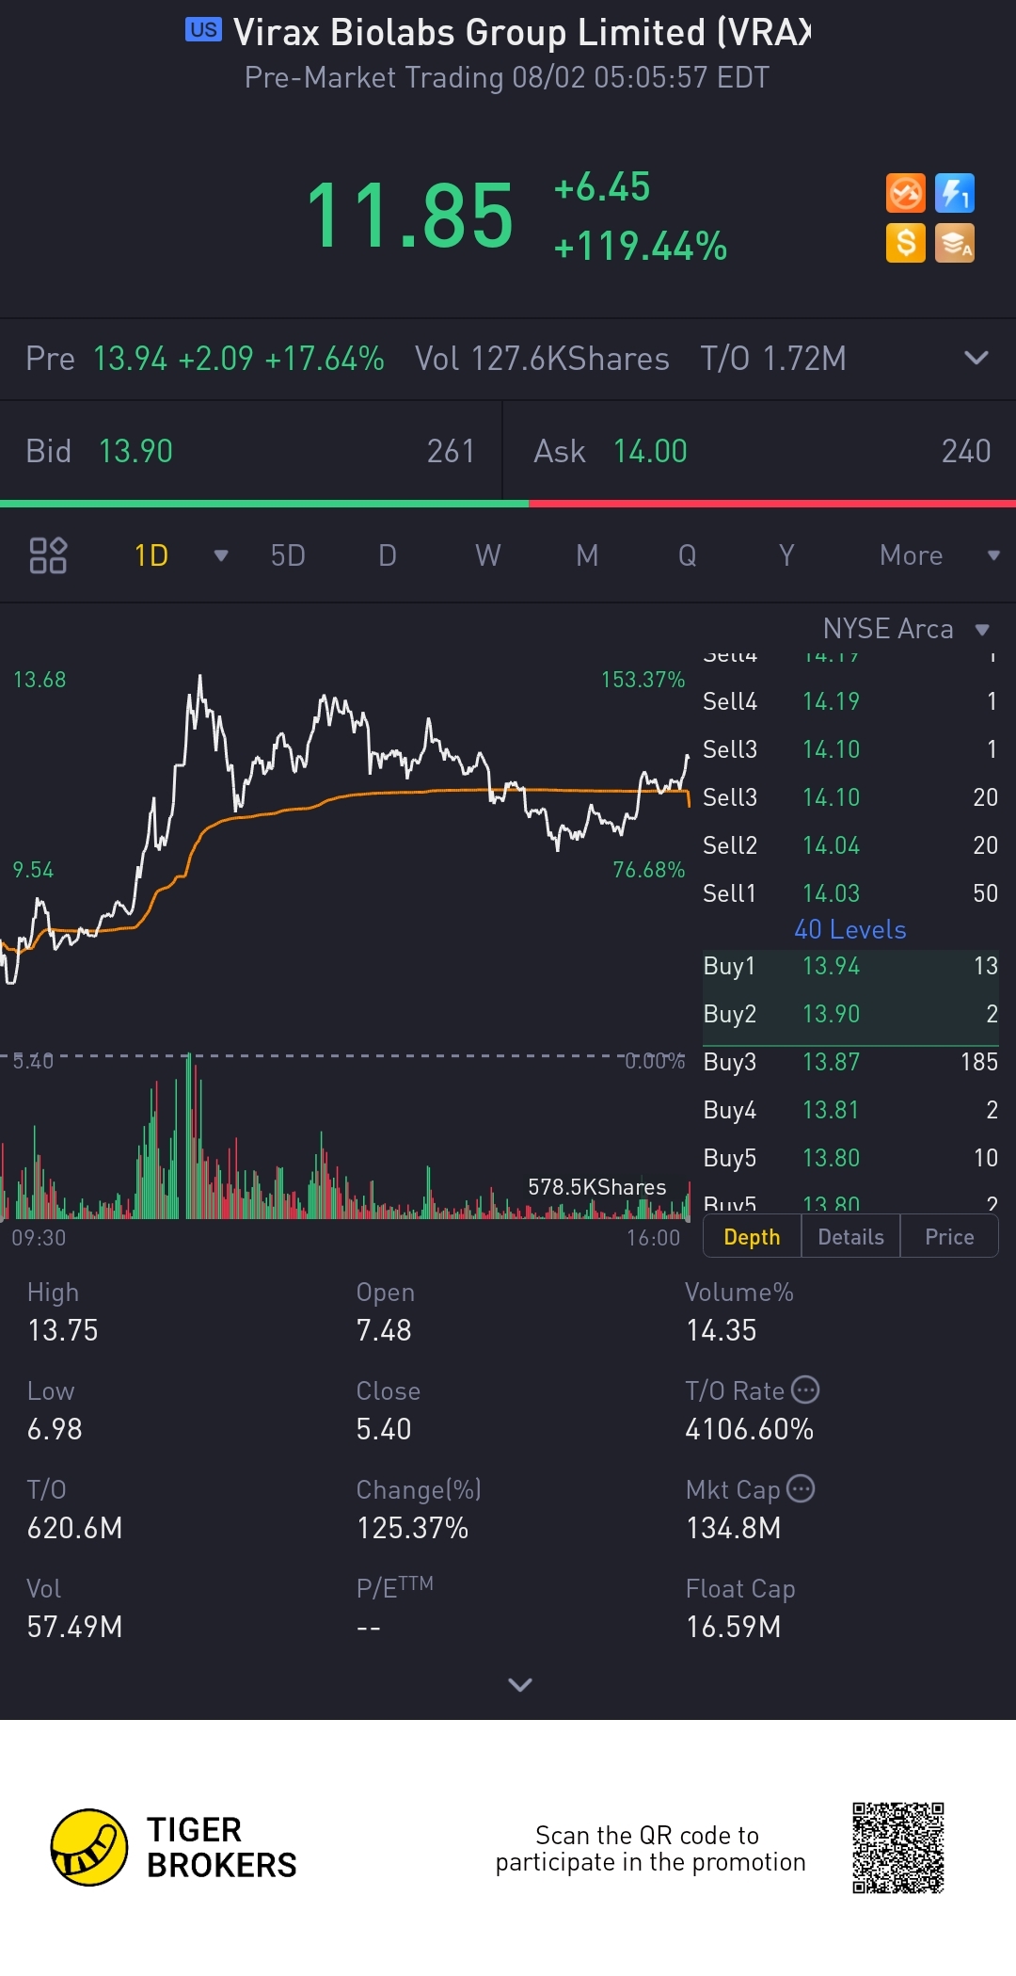
Task: Tap the blue lightning quick-trade icon
Action: 955,194
